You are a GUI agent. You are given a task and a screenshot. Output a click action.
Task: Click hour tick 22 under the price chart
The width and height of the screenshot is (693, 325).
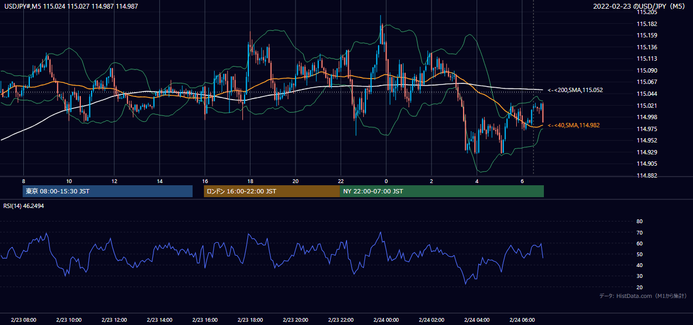point(341,181)
